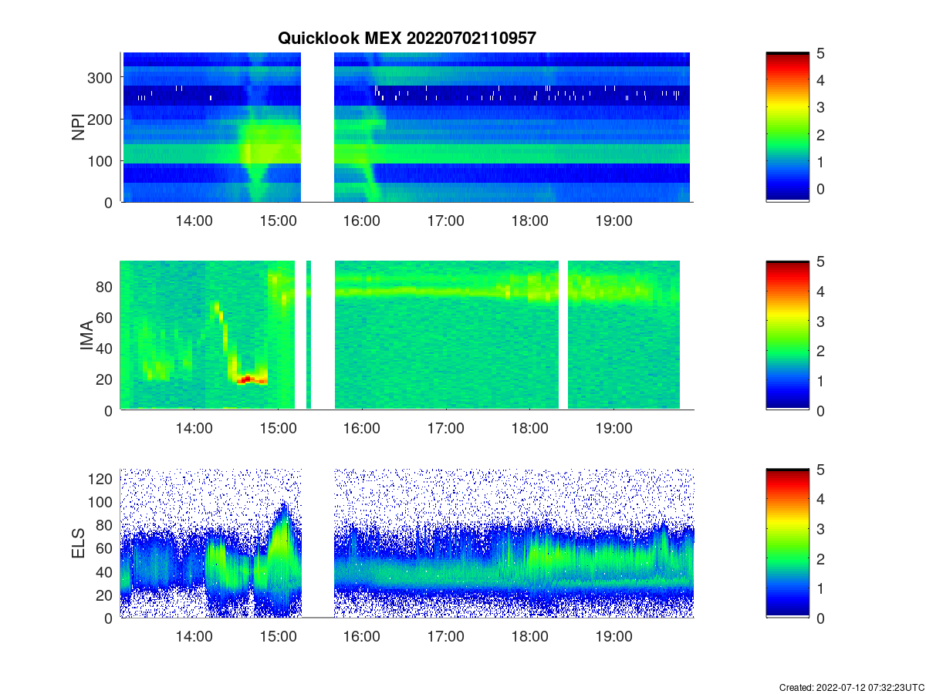The width and height of the screenshot is (926, 694).
Task: Click the "2" label on the IMA colorbar
Action: pos(822,351)
